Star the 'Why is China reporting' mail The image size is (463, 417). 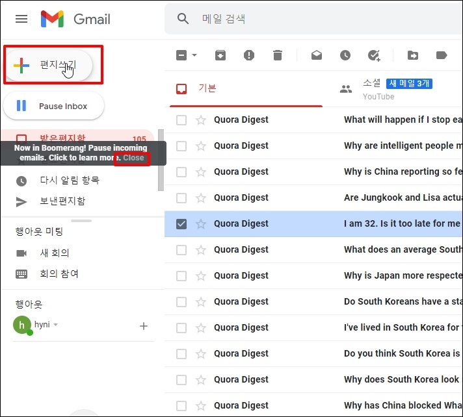(201, 172)
